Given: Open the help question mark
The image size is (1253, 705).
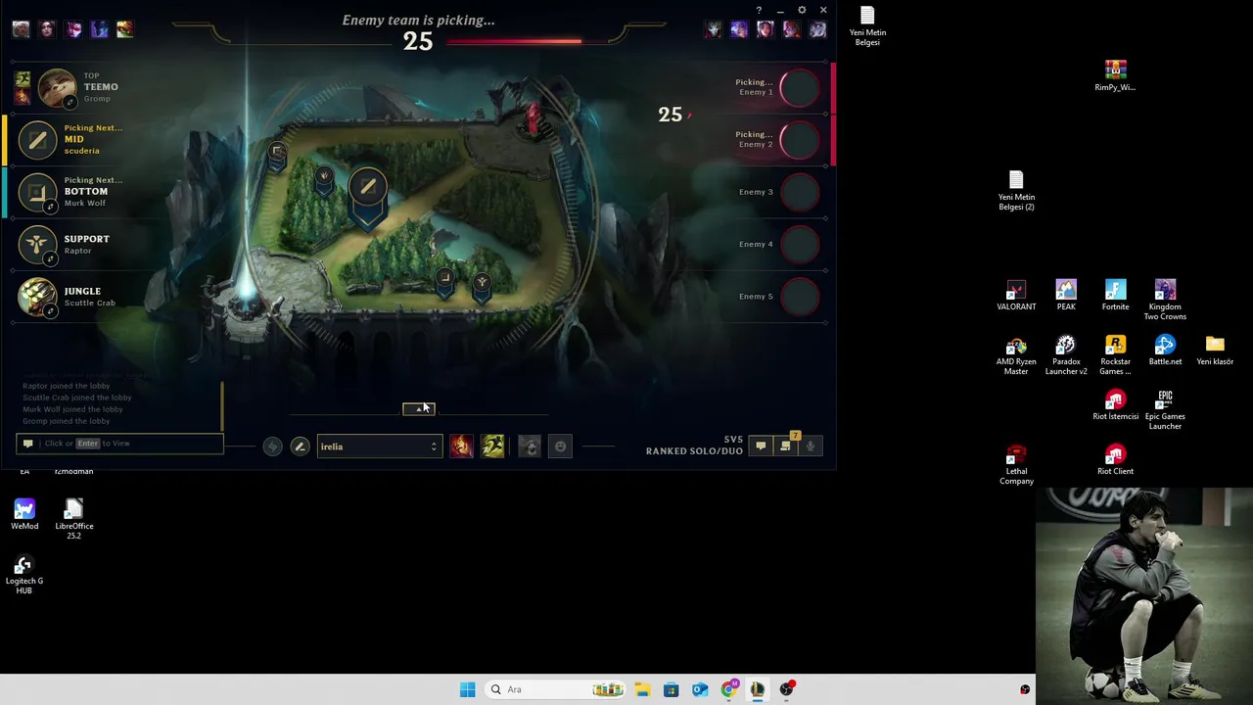Looking at the screenshot, I should click(759, 11).
